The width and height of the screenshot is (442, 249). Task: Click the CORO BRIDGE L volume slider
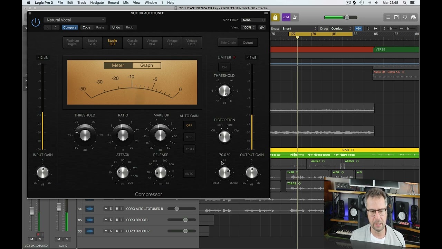point(182,220)
